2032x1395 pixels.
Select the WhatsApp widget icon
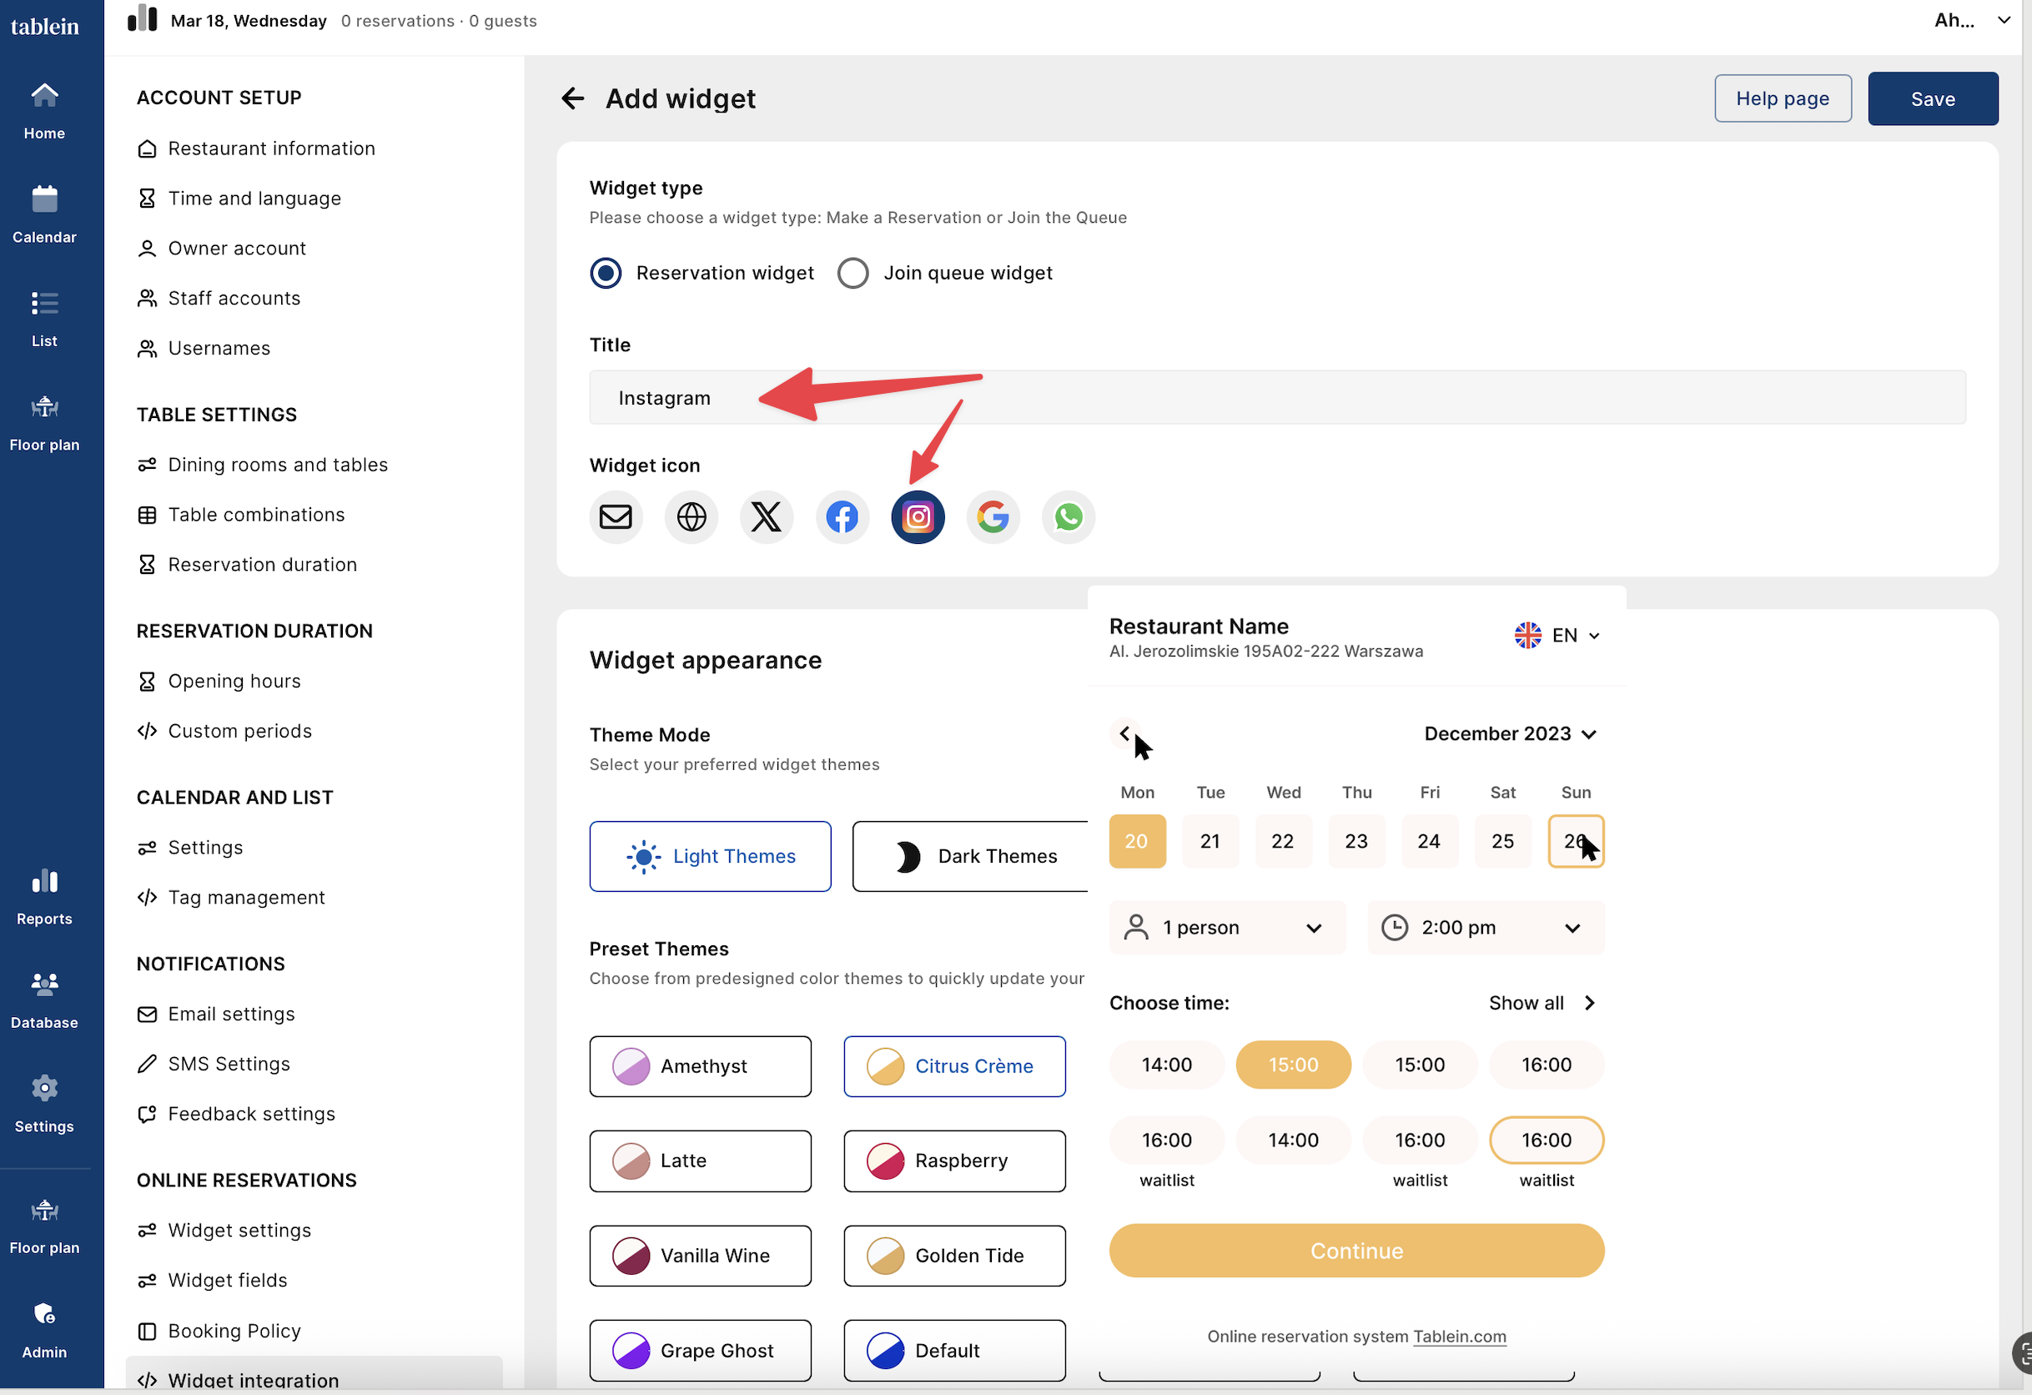(1068, 517)
